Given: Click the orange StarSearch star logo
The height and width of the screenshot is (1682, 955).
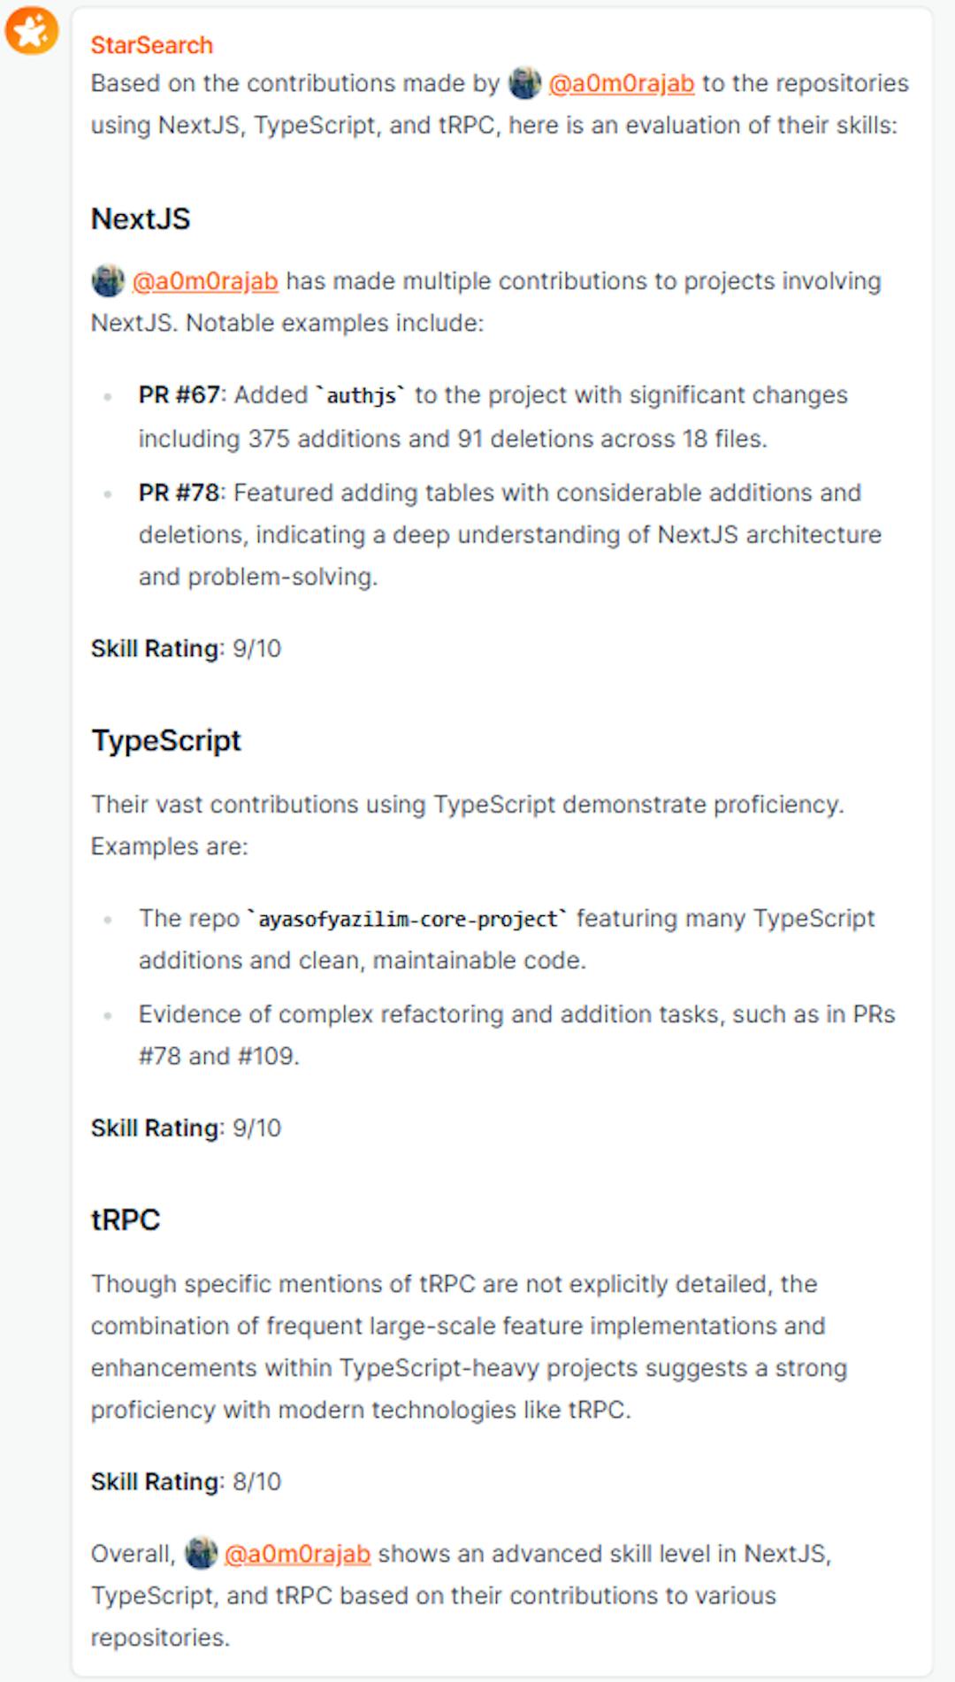Looking at the screenshot, I should coord(32,31).
